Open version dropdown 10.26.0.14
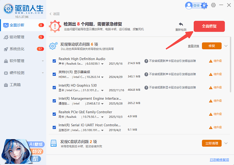The image size is (234, 165). tap(102, 77)
